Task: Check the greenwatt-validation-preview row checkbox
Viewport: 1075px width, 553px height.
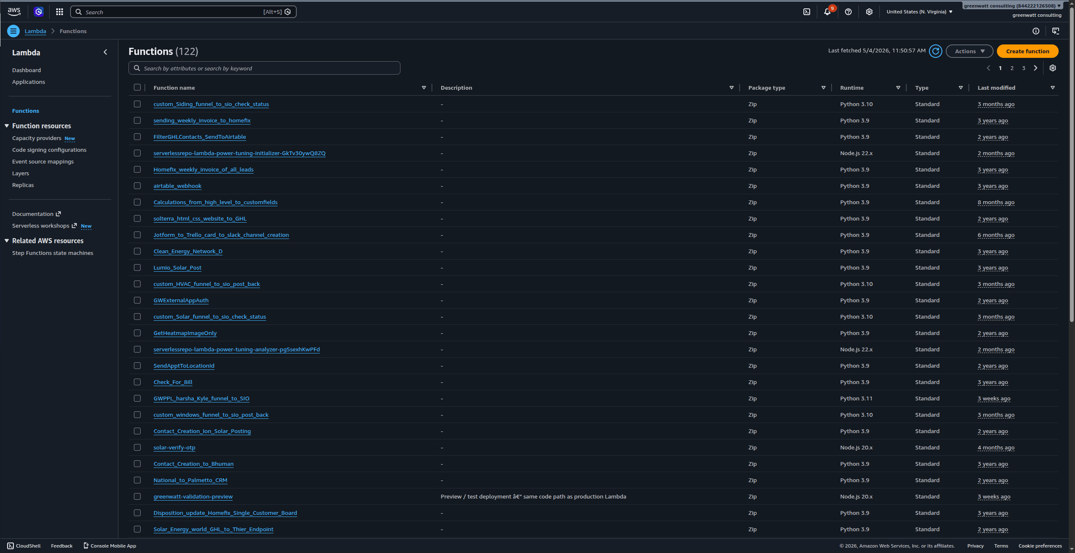Action: pos(137,496)
